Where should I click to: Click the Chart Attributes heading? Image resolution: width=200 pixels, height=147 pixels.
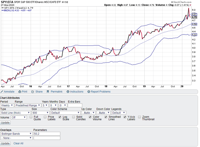coord(10,98)
